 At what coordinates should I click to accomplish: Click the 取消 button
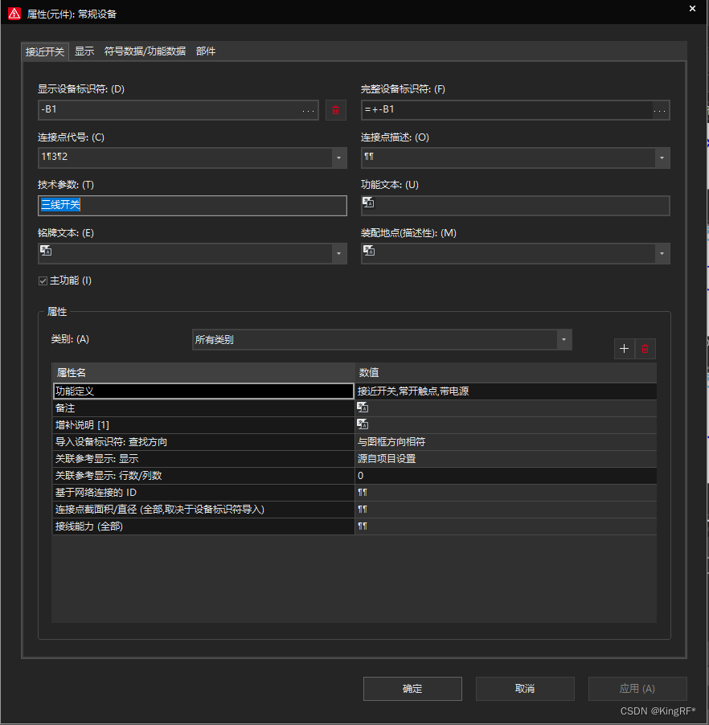[x=525, y=689]
